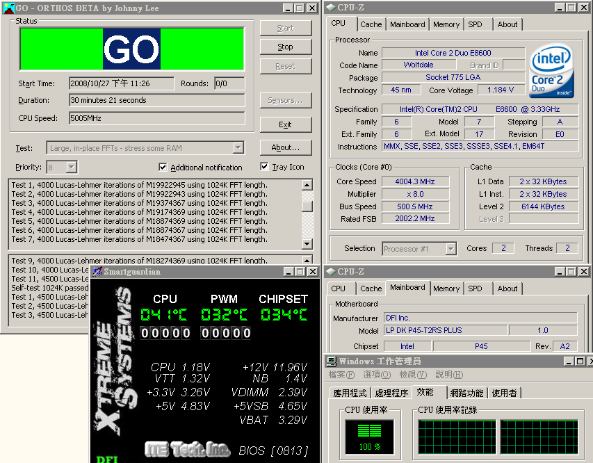Select CPU tab in lower CPU-Z window
The width and height of the screenshot is (593, 463).
click(x=338, y=289)
